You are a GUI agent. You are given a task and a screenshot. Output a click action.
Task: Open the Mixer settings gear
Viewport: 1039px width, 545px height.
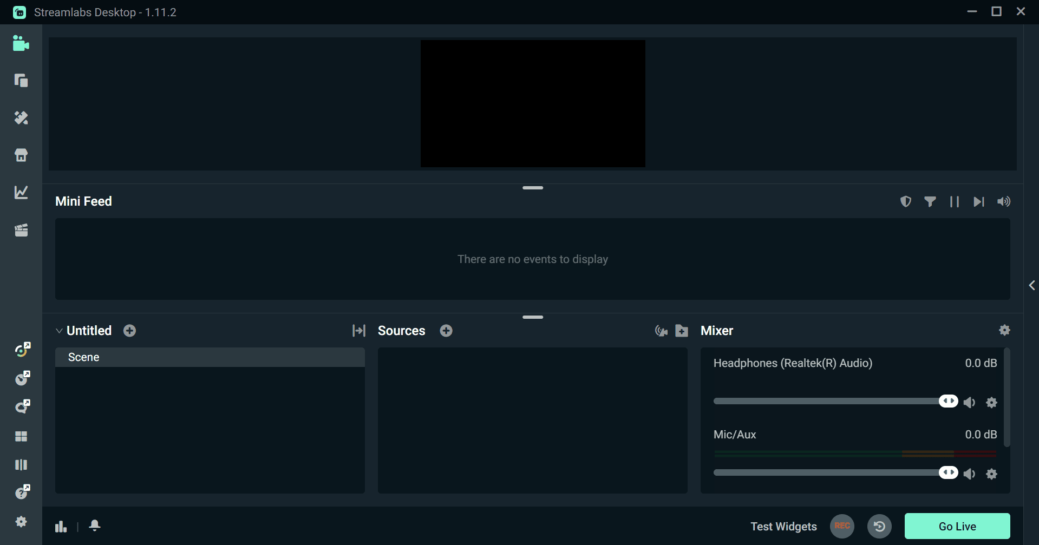[1004, 330]
